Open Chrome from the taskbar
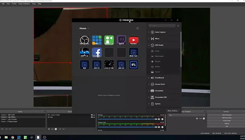 12,137
